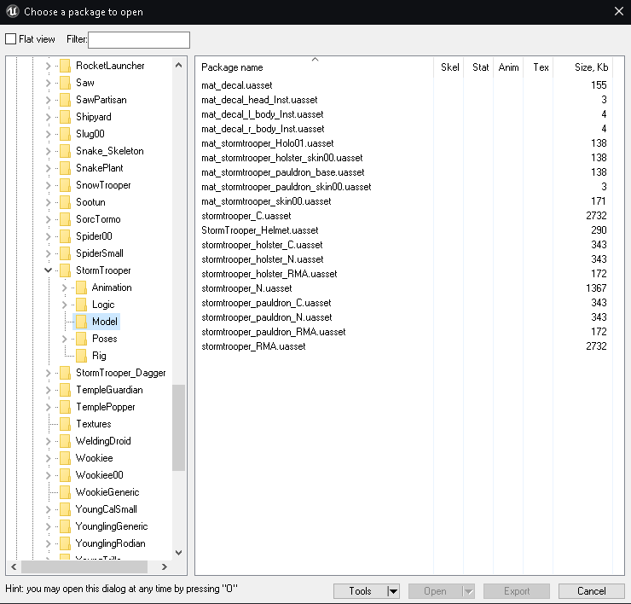Click the RocketLauncher folder icon

pos(65,66)
